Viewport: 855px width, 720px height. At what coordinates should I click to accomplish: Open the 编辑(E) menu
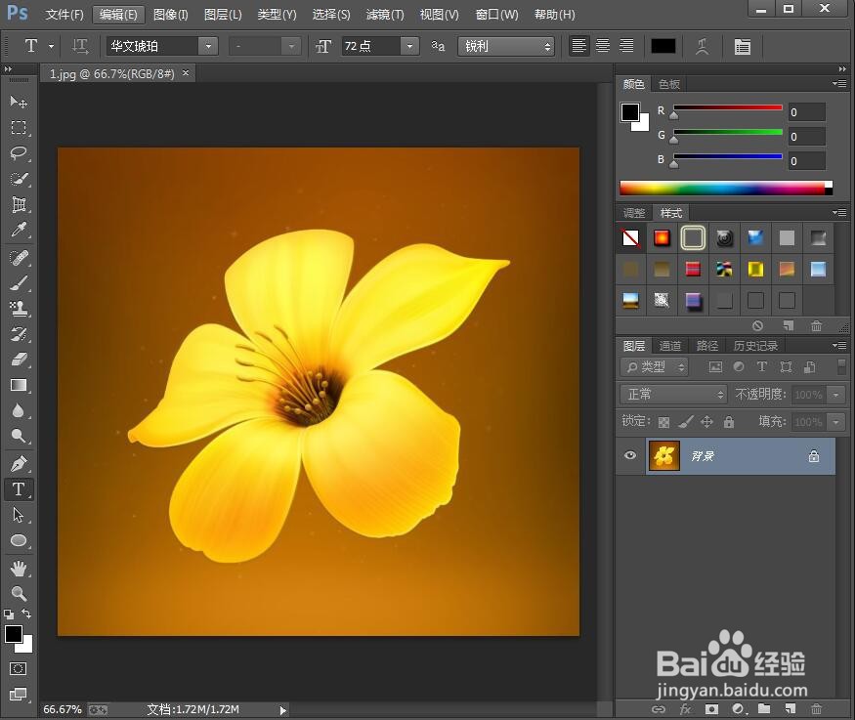coord(118,15)
